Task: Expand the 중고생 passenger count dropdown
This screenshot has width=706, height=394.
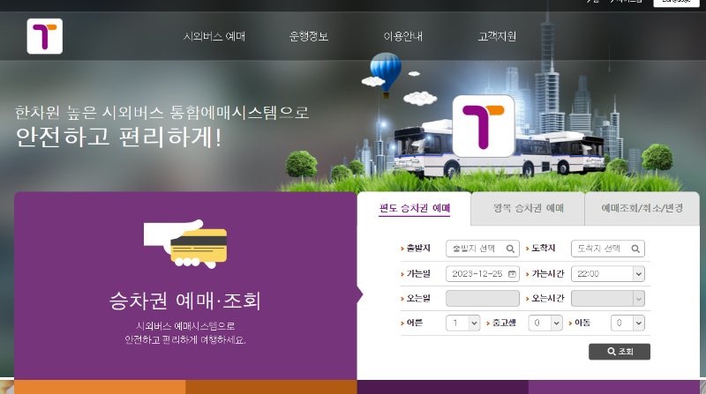Action: [x=545, y=323]
